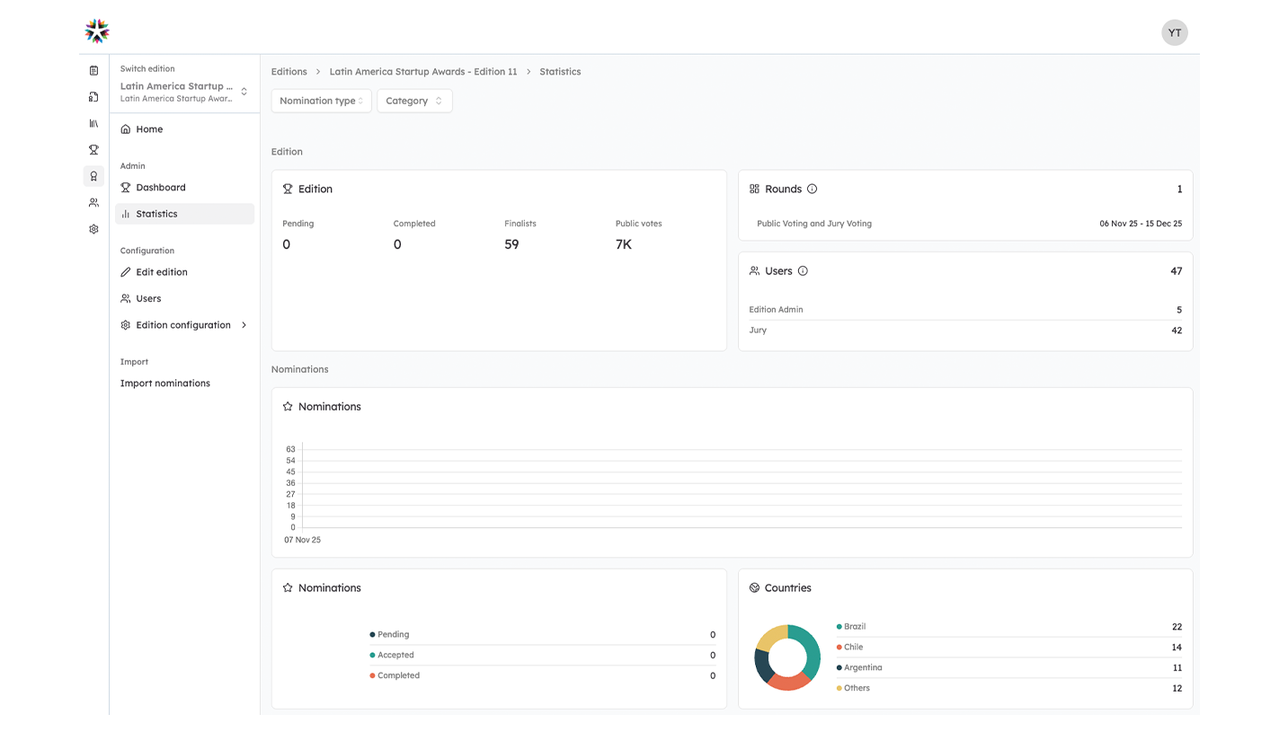Click the Completed nominations legend row
1279x732 pixels.
click(543, 676)
